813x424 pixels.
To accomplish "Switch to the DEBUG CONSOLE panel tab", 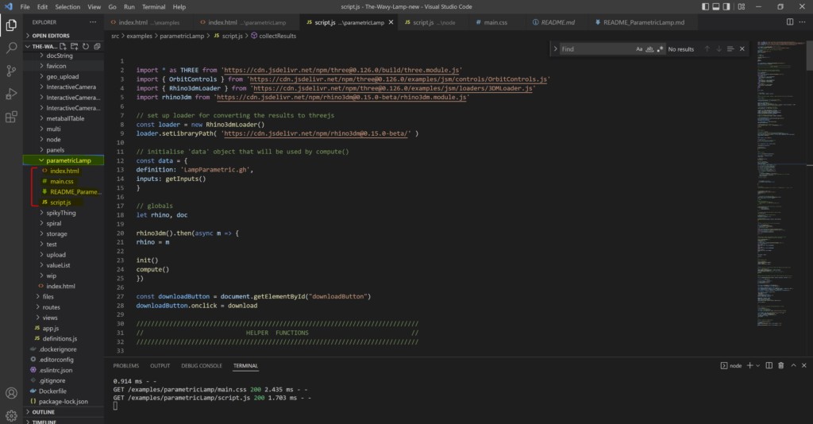I will coord(201,365).
